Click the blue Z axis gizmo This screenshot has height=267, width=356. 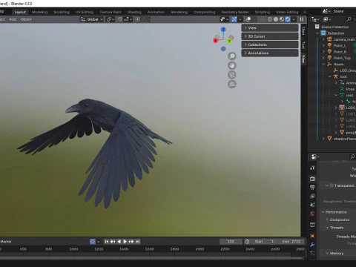223,30
